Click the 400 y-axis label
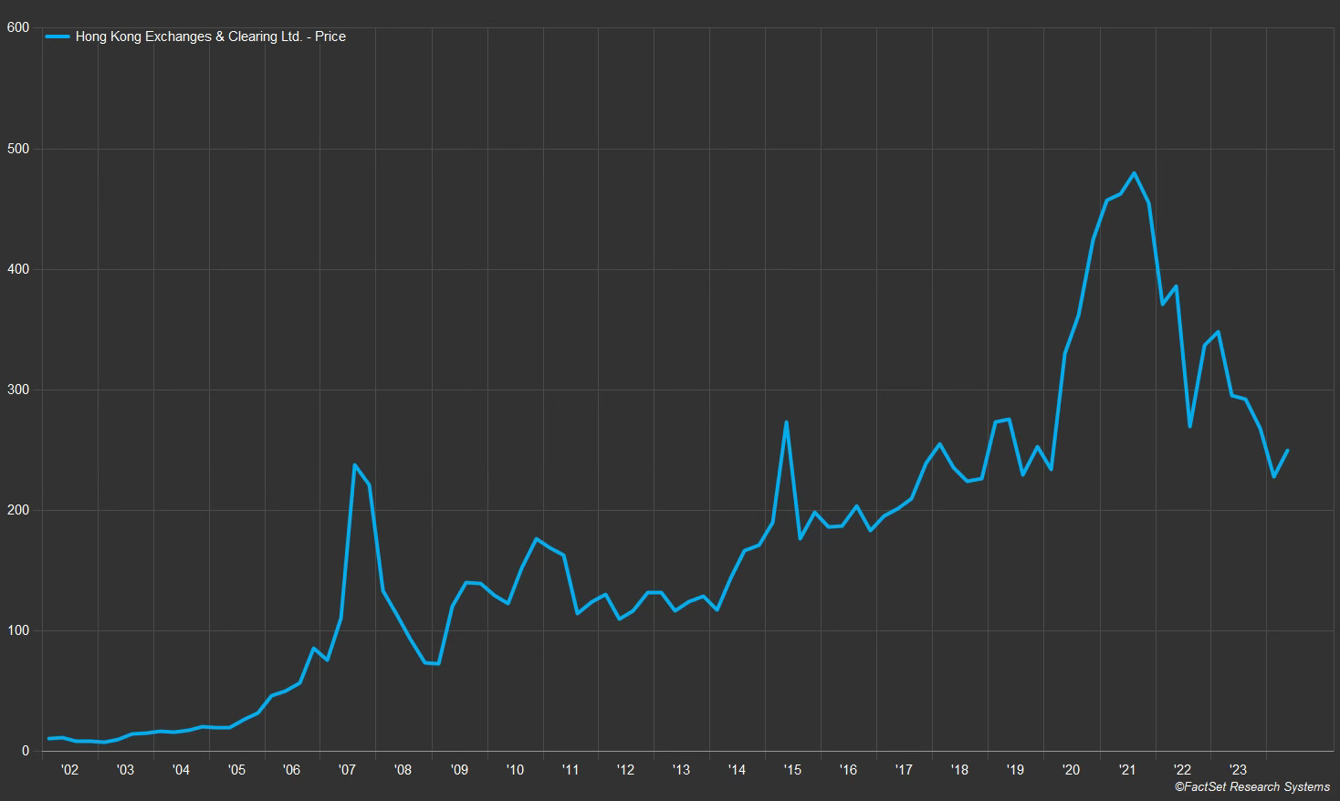This screenshot has width=1340, height=801. tap(17, 269)
